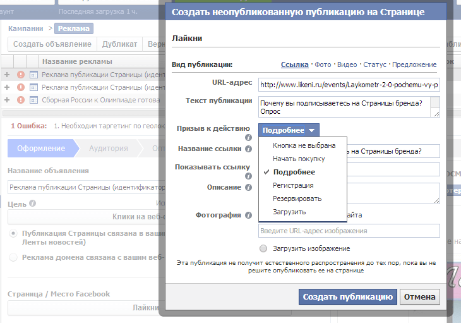Click info icon beside Фотография label
This screenshot has width=461, height=323.
pos(248,216)
